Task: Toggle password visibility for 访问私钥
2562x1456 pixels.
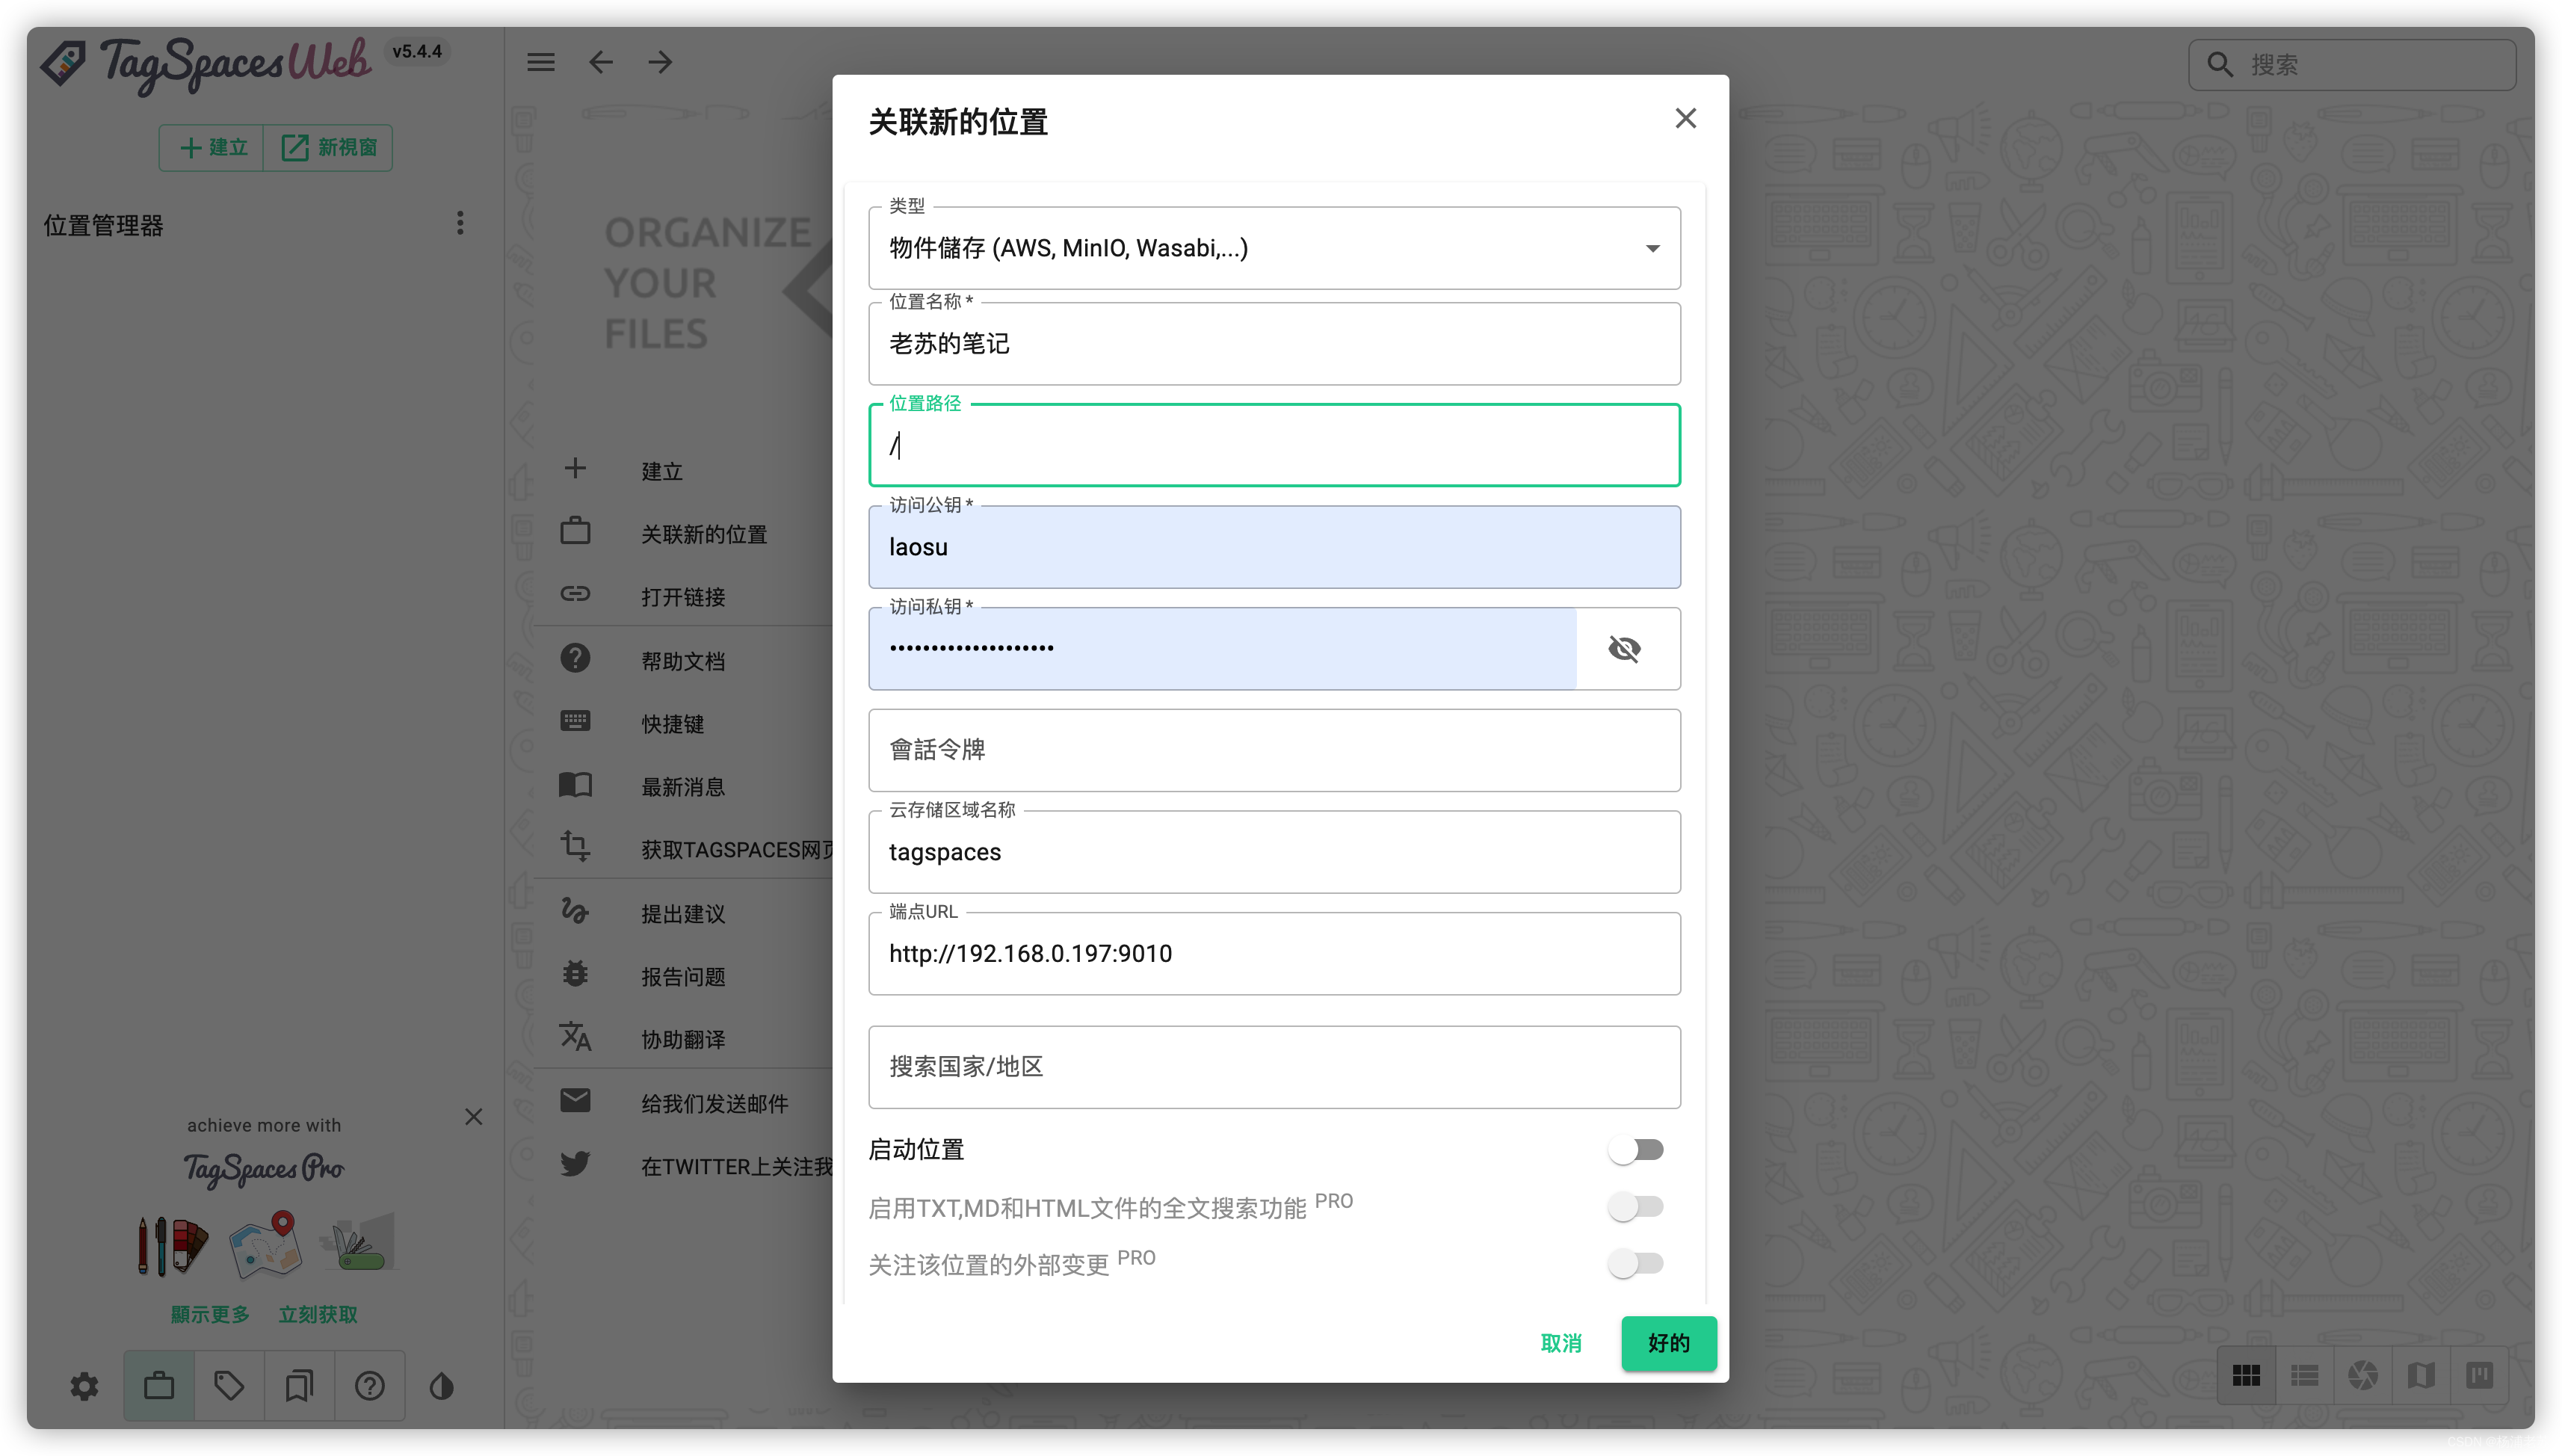Action: click(x=1624, y=649)
